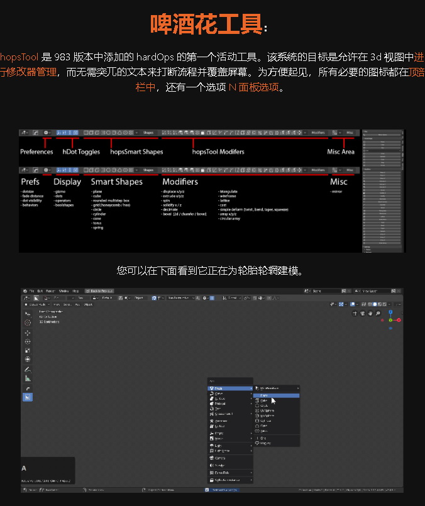Open the viewport shading options dropdown arrow
Image resolution: width=425 pixels, height=506 pixels.
390,304
